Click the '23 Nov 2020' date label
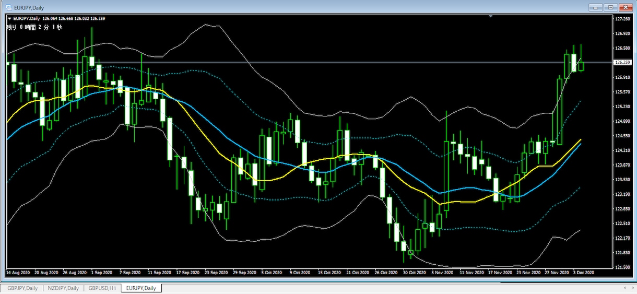This screenshot has width=637, height=294. (x=529, y=273)
